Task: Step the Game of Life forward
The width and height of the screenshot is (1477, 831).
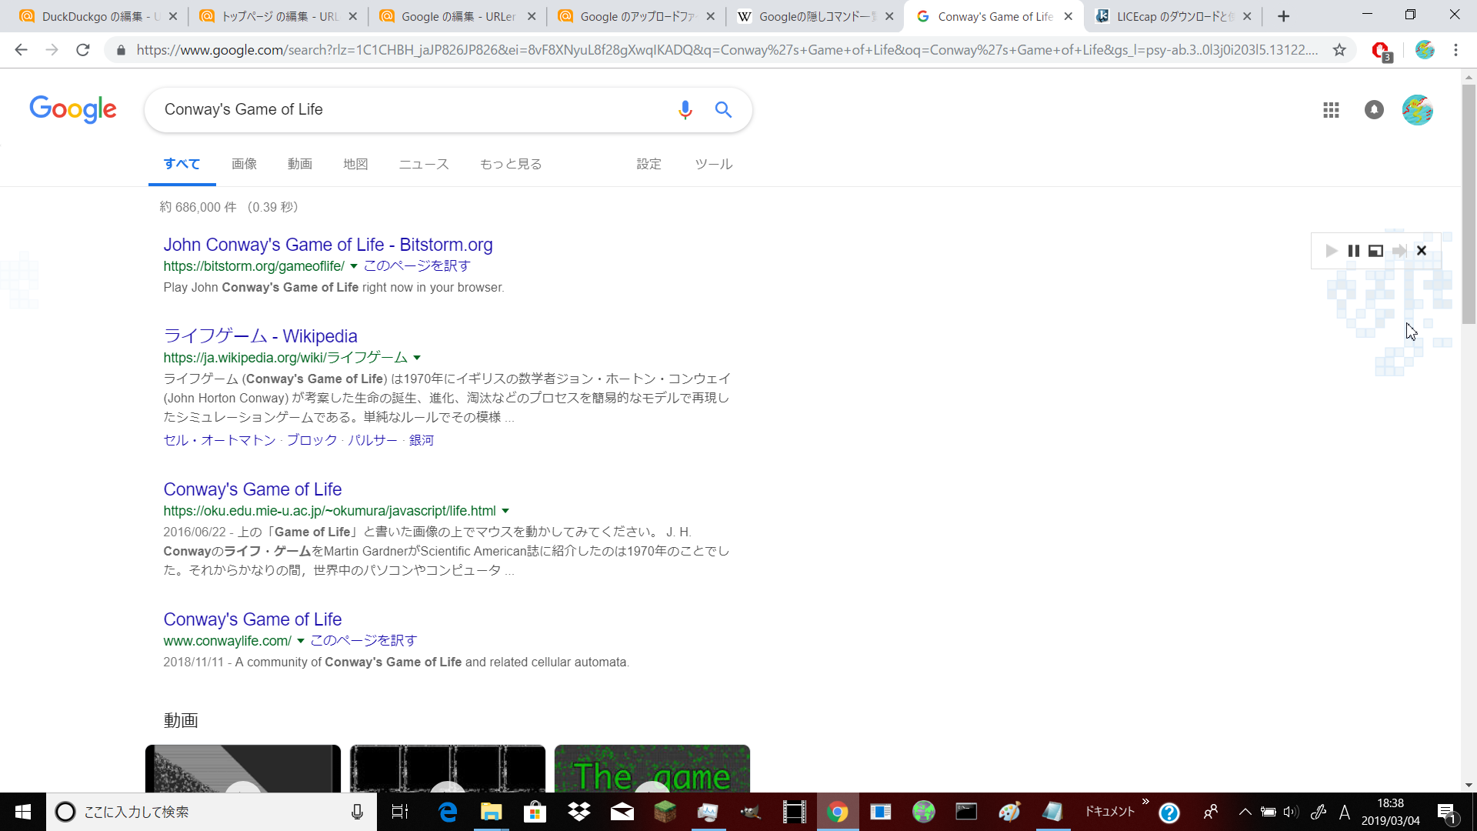Action: (1399, 251)
